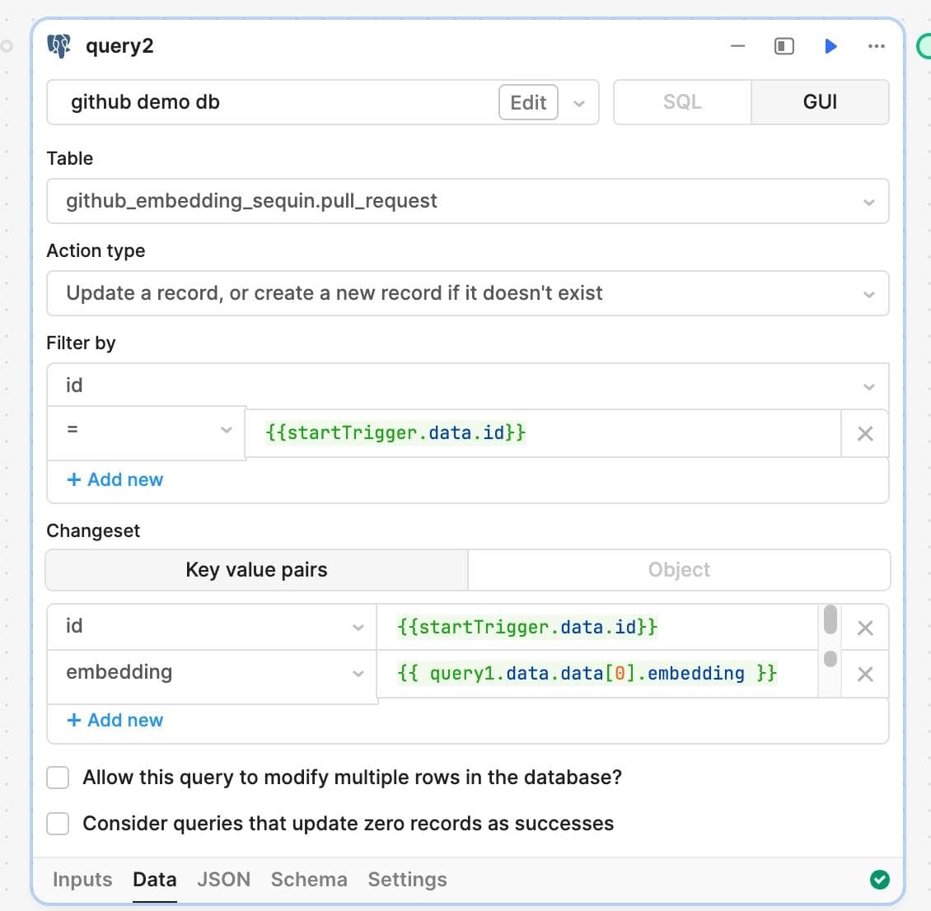
Task: Switch to SQL mode
Action: 682,102
